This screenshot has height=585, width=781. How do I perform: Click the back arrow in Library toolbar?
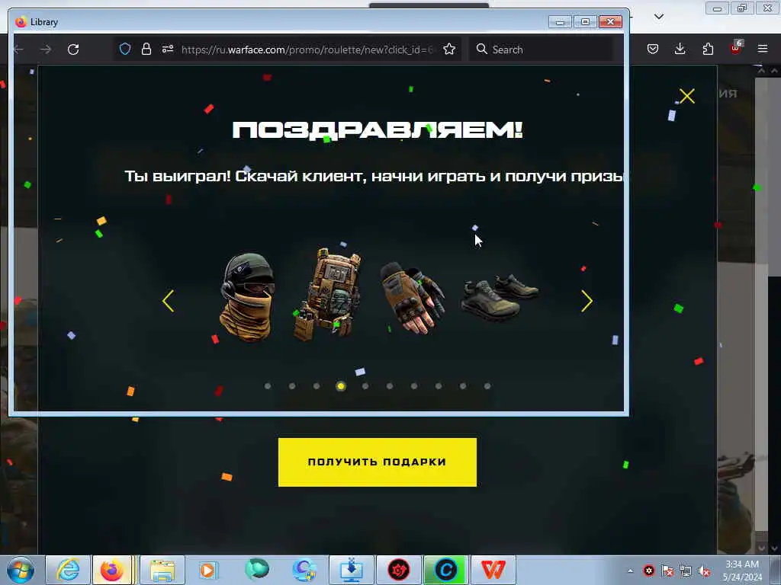click(x=19, y=50)
